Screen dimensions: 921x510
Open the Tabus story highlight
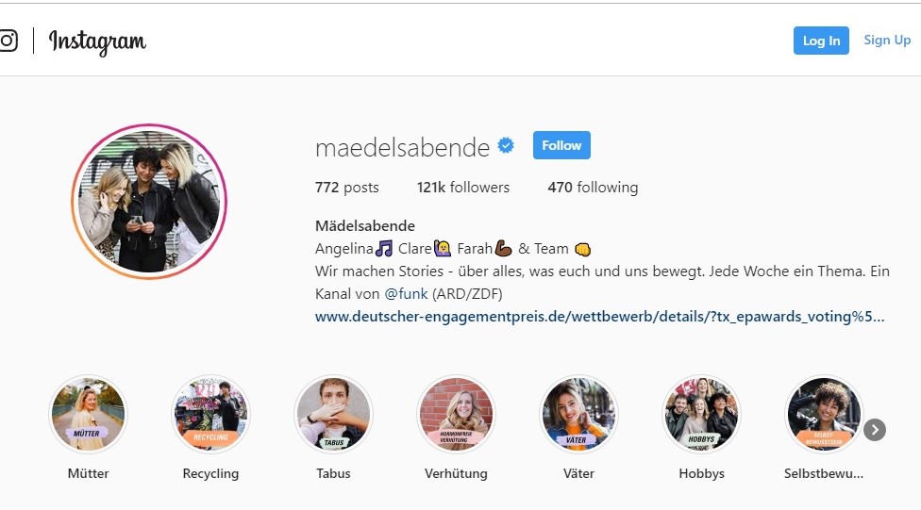[x=334, y=415]
